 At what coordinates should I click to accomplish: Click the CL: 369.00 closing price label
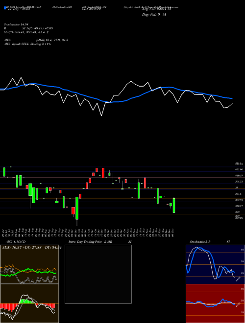pyautogui.click(x=91, y=9)
